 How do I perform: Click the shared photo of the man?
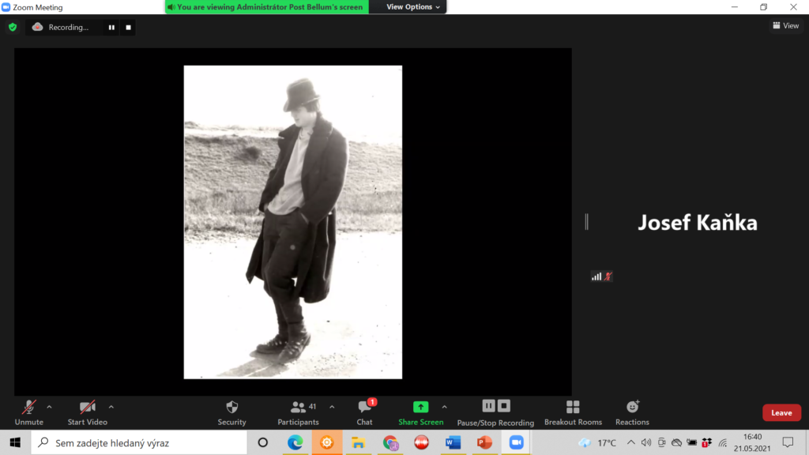tap(293, 222)
